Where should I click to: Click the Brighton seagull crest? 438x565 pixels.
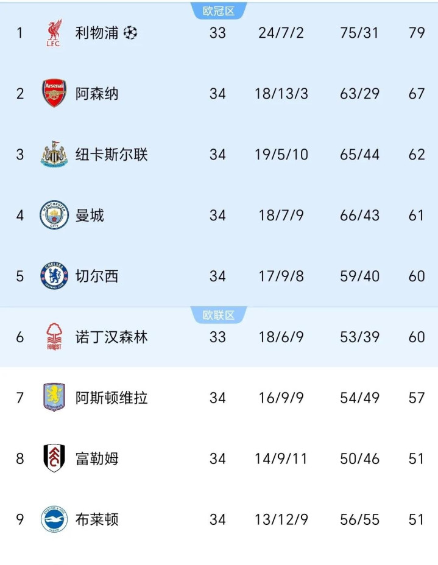coord(54,519)
